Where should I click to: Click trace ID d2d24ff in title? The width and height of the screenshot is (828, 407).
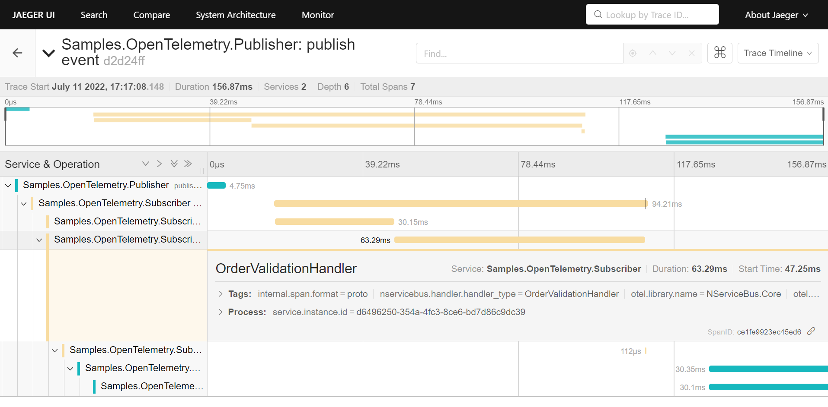click(124, 61)
